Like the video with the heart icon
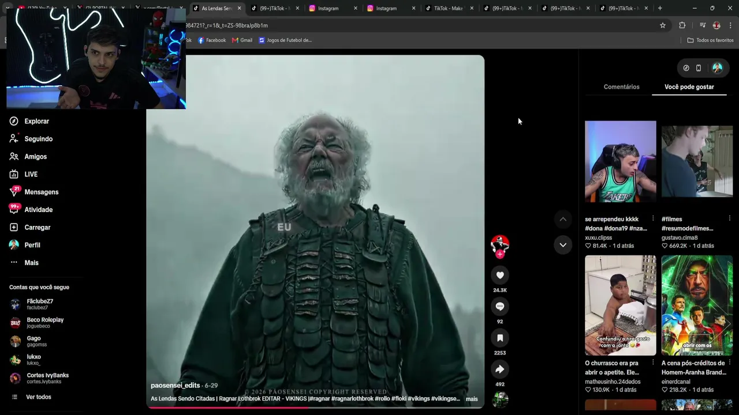 coord(500,276)
